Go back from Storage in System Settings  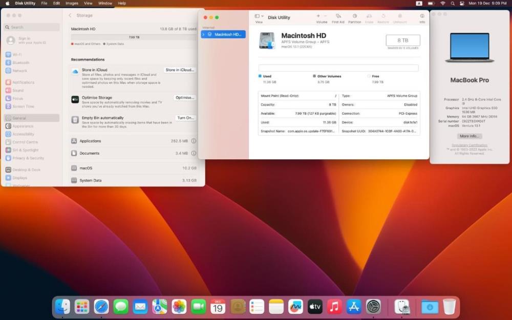point(70,15)
